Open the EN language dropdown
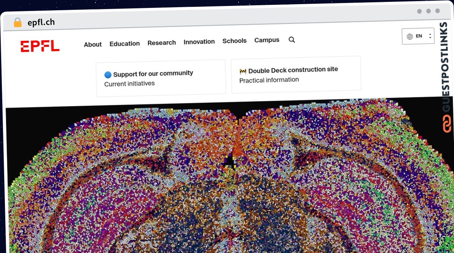The width and height of the screenshot is (454, 253). [418, 36]
